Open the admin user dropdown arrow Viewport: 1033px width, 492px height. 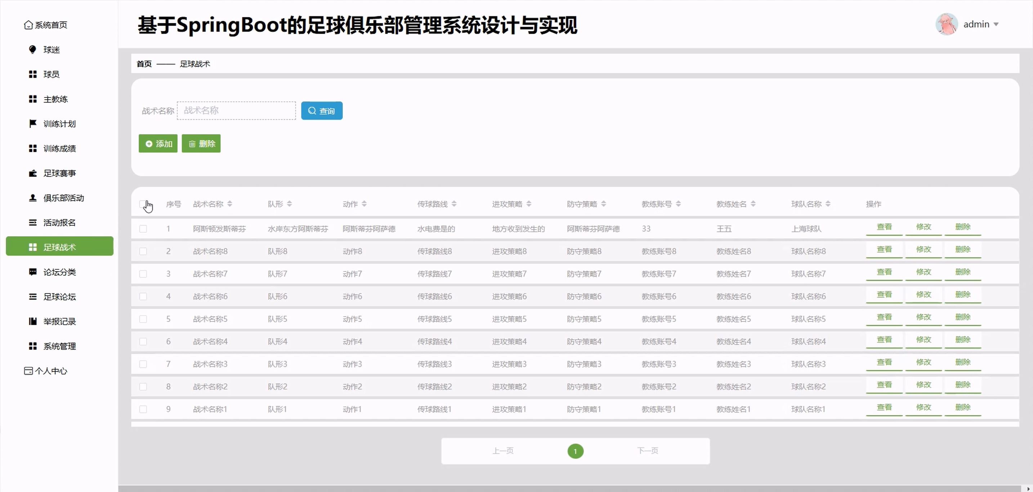tap(996, 24)
